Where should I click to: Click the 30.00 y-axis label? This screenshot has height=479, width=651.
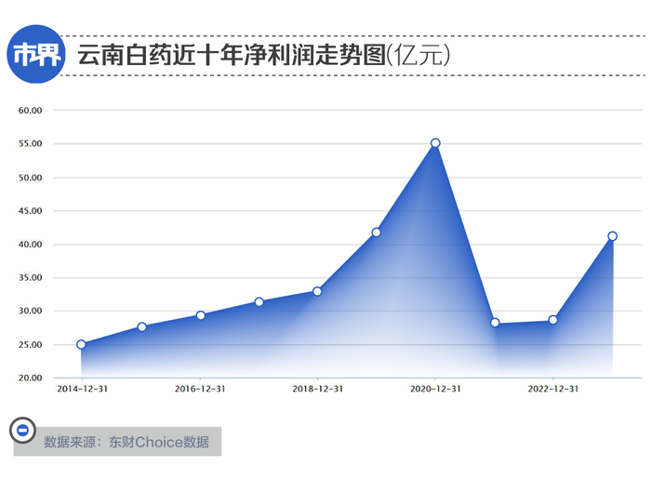pos(31,311)
